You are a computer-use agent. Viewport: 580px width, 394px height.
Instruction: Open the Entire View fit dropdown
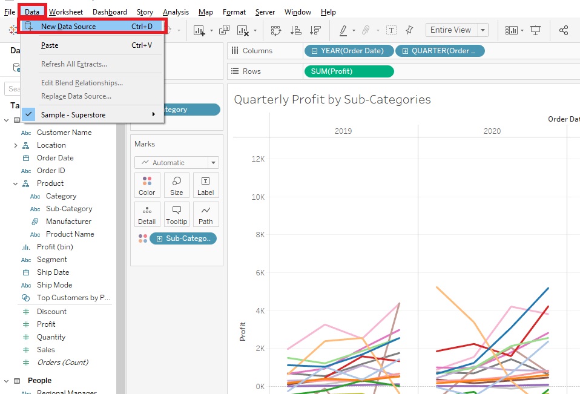pos(483,30)
